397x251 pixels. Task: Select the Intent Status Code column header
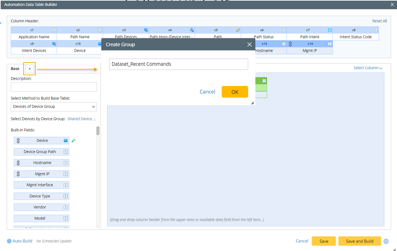point(356,37)
